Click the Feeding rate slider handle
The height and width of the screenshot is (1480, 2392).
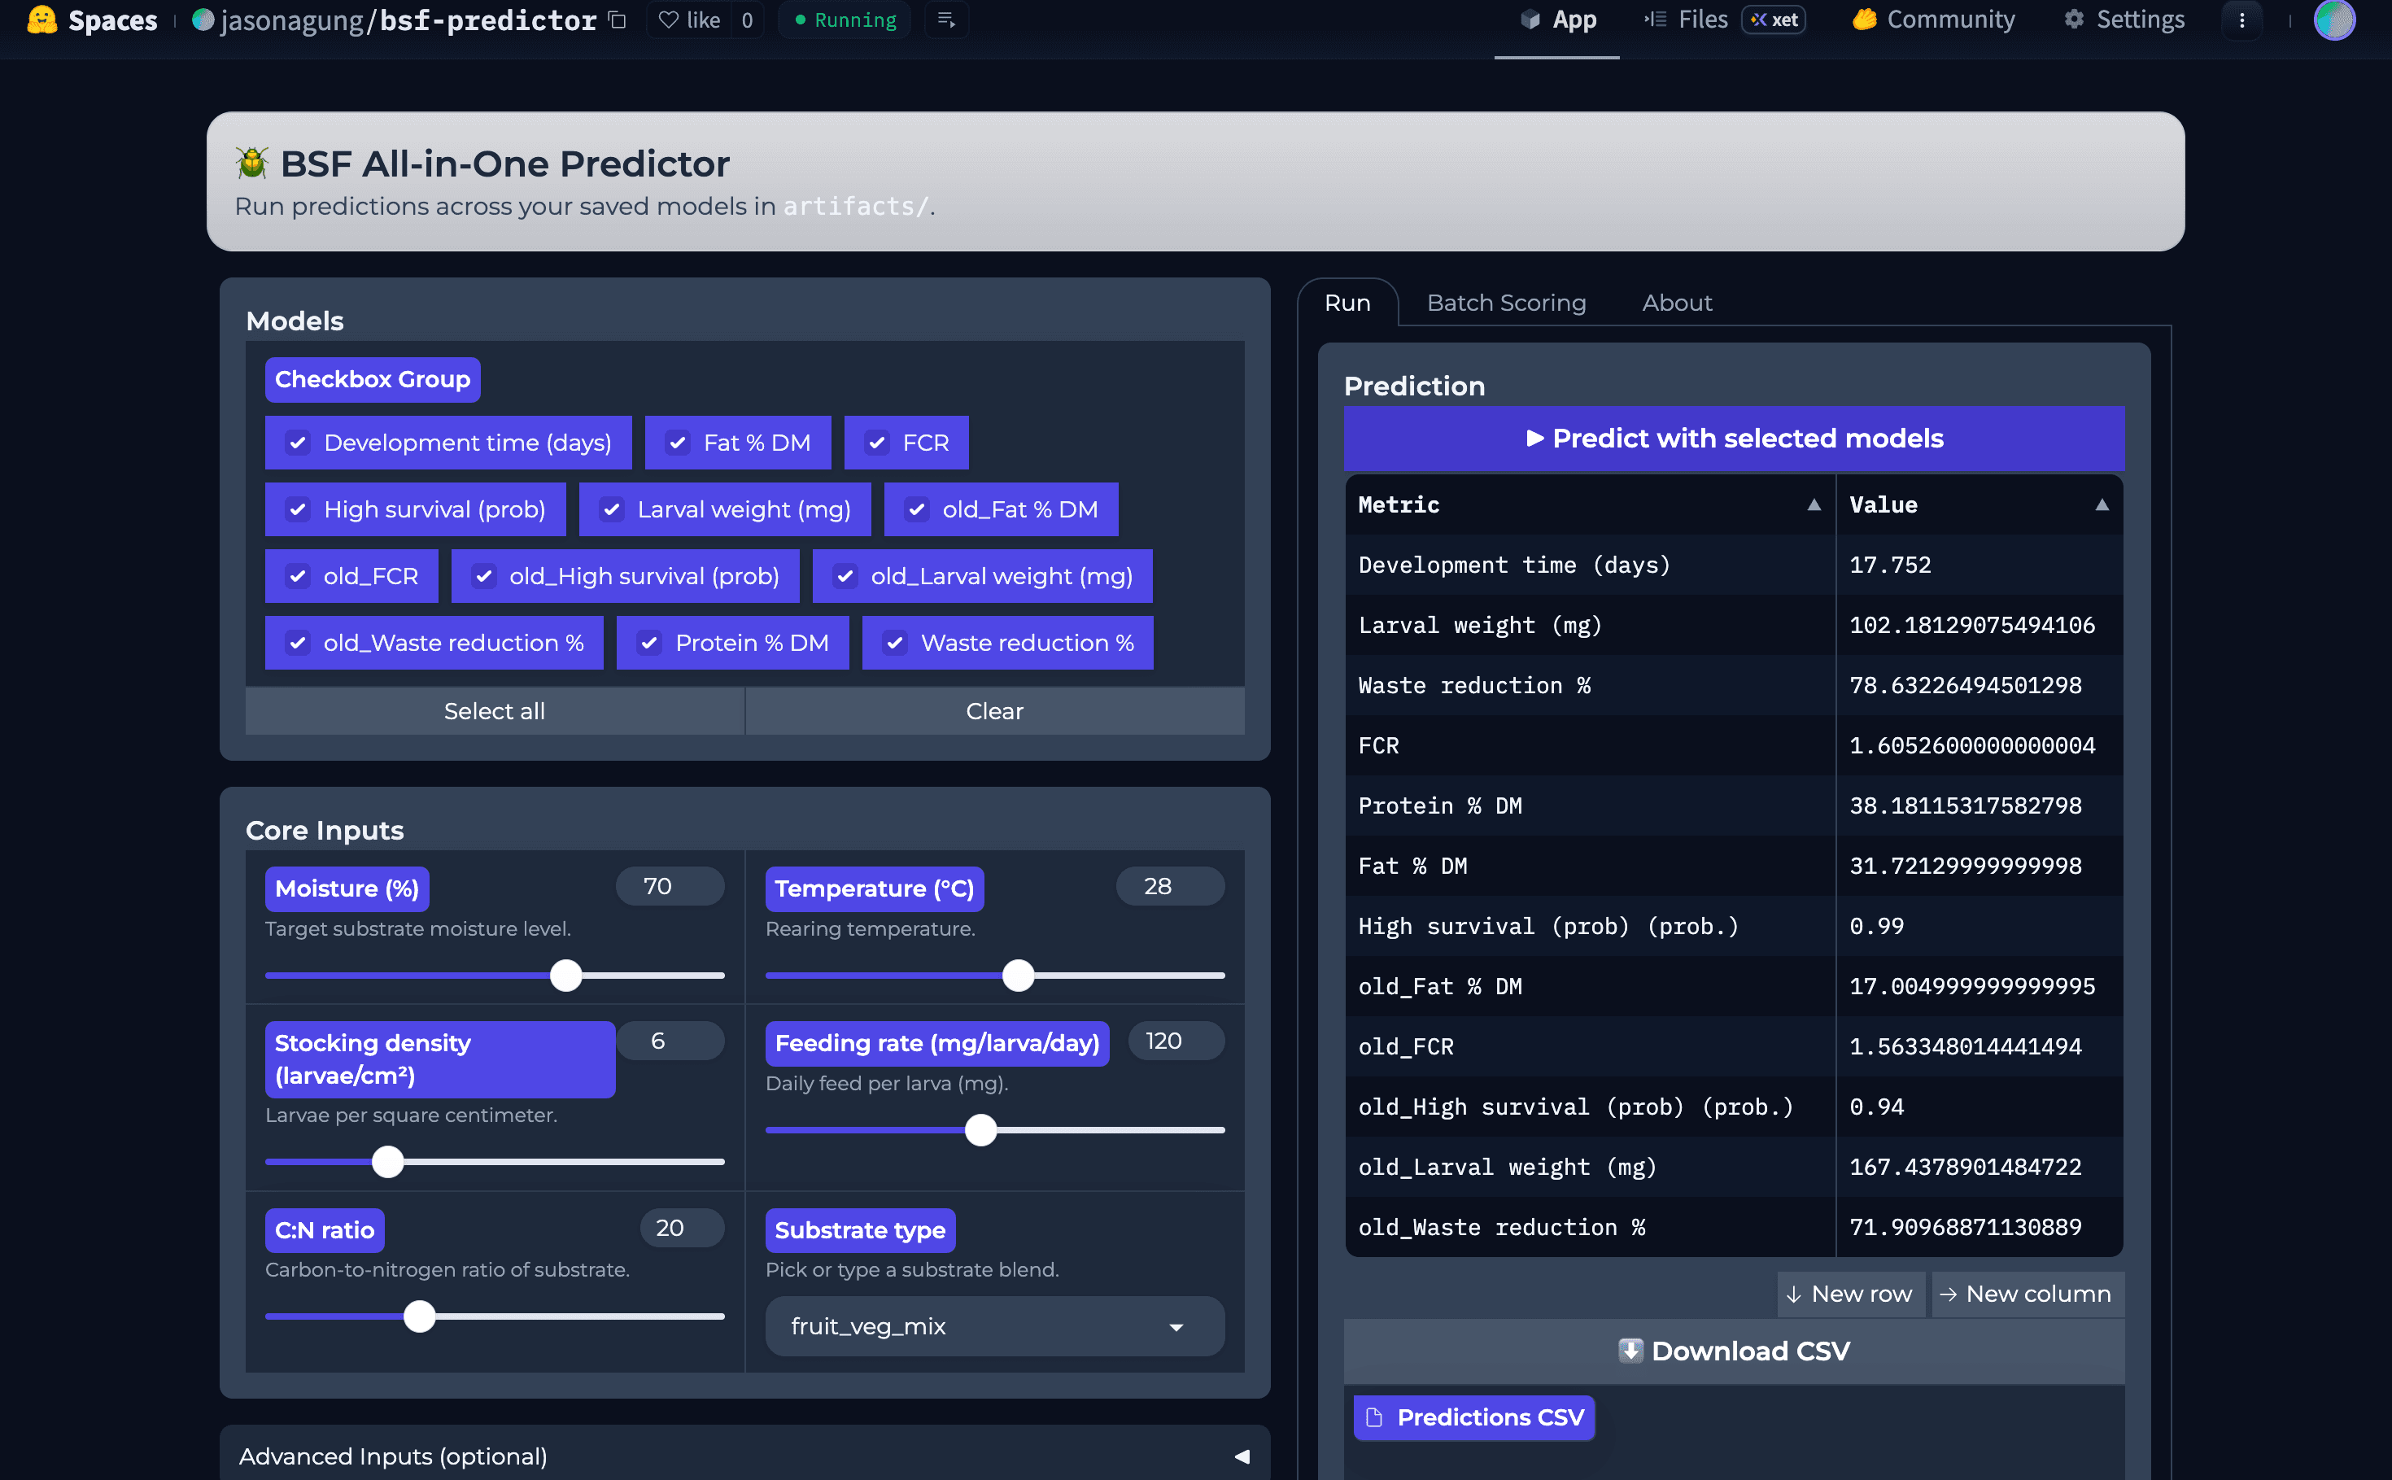[x=980, y=1131]
